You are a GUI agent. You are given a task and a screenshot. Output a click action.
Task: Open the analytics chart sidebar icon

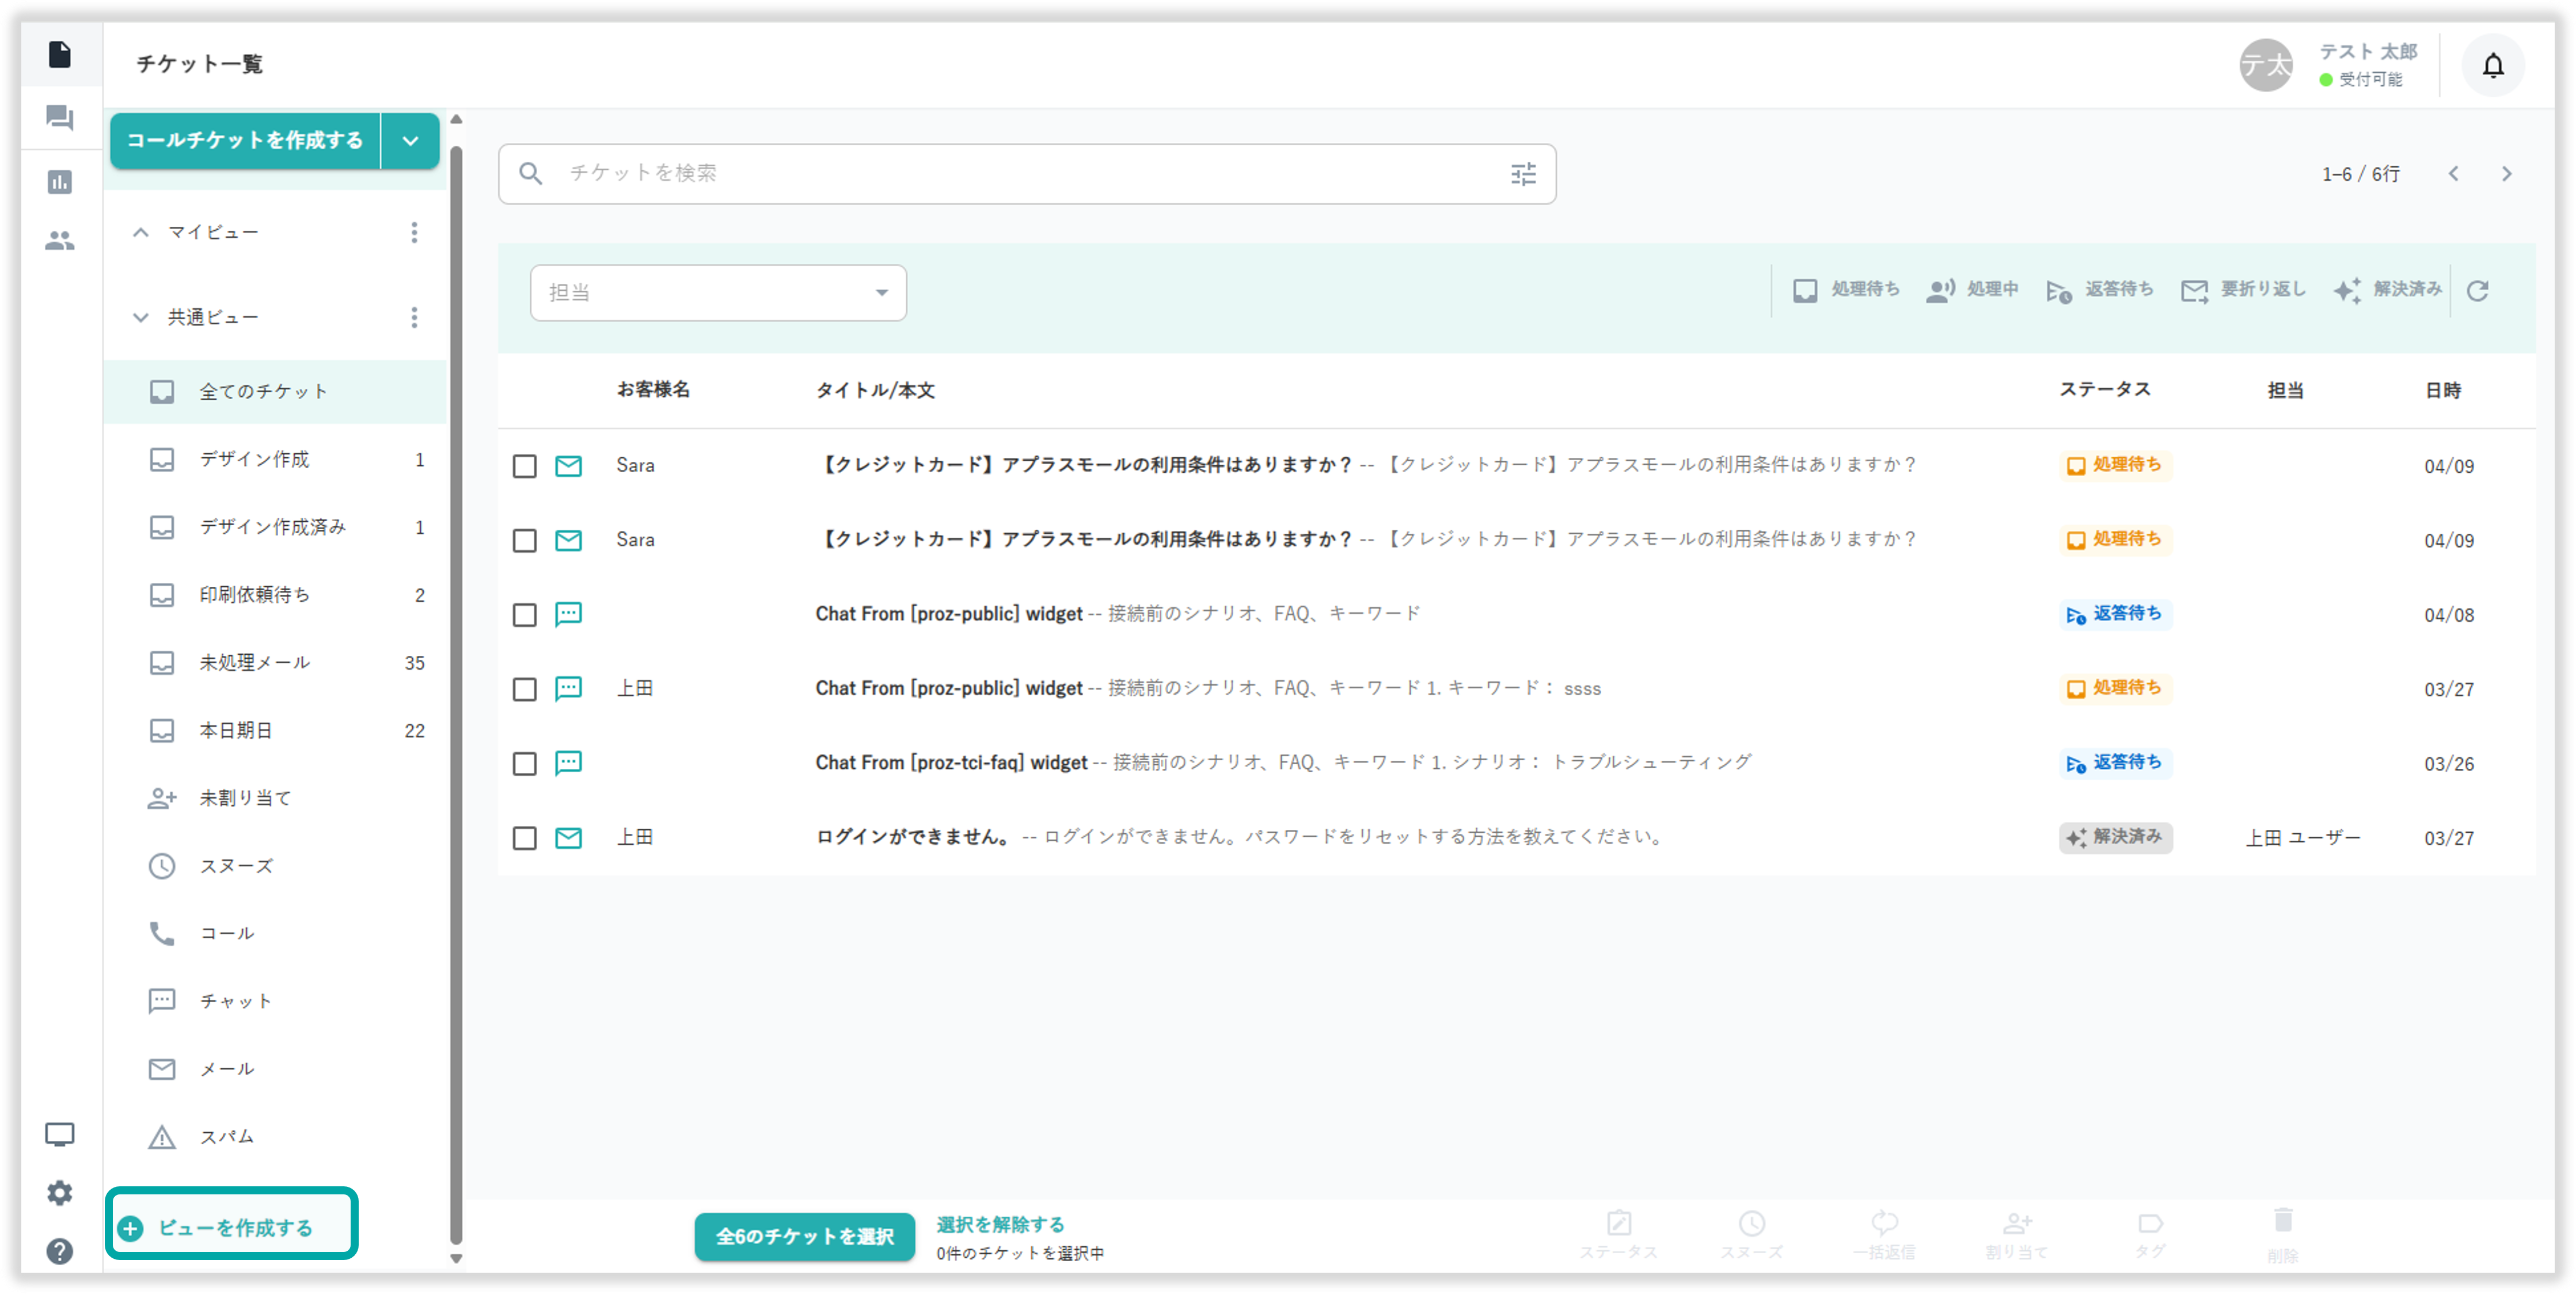click(60, 182)
